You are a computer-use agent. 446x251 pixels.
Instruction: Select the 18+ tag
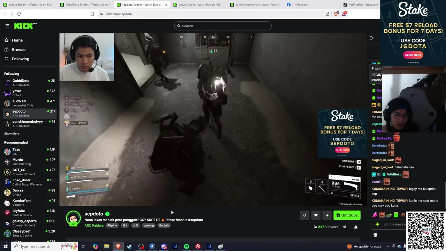[x=125, y=226]
